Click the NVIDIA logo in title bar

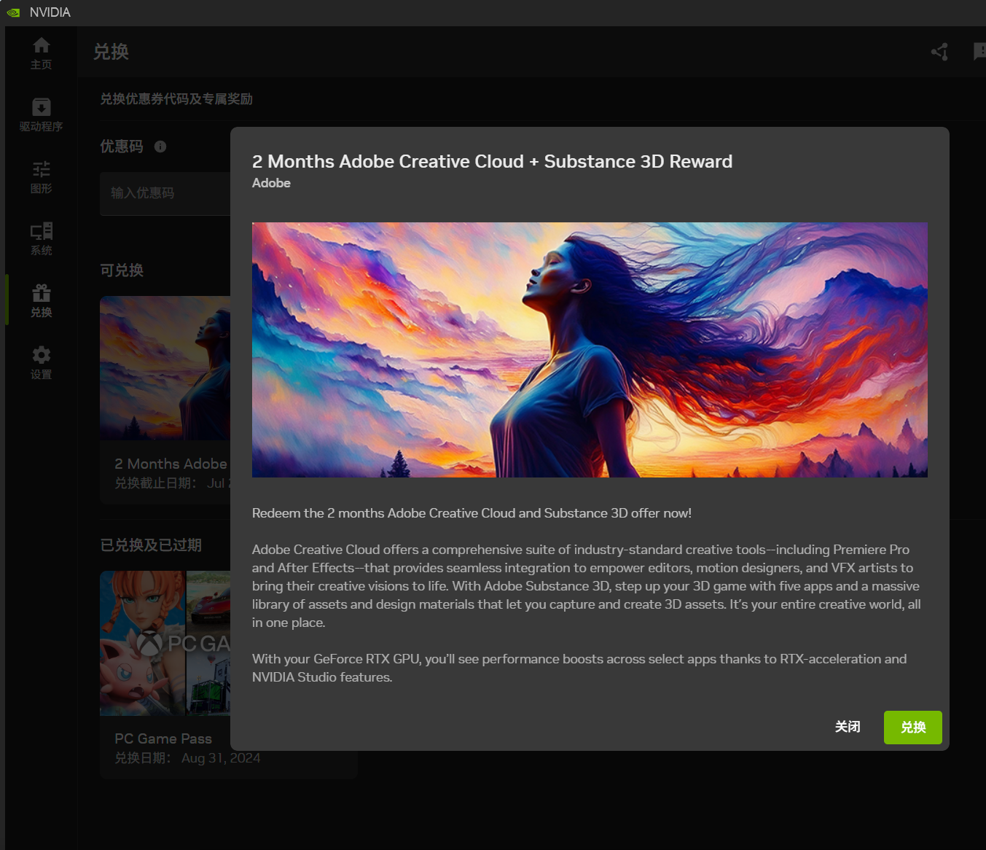click(13, 12)
